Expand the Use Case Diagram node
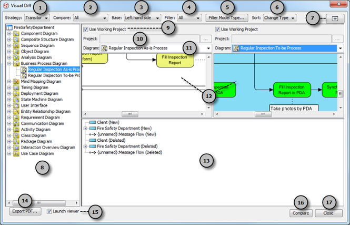350x225 pixels. 9,154
